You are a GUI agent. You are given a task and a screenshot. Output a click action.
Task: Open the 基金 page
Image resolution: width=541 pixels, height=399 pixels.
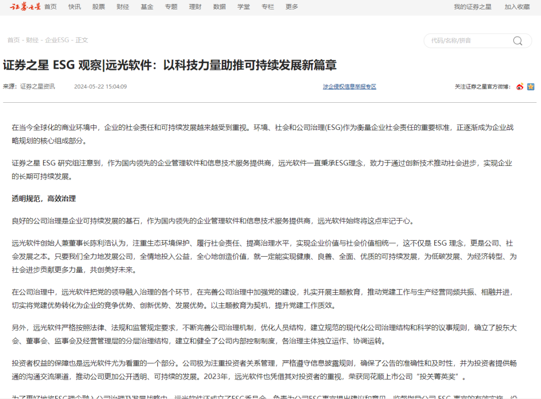point(147,7)
